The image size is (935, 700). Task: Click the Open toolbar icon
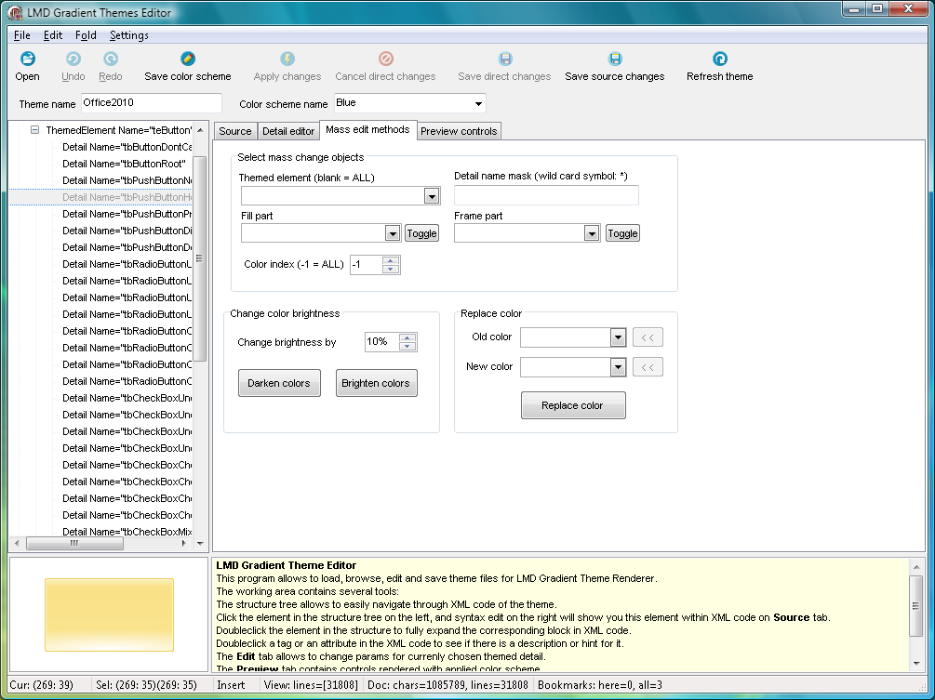(28, 59)
